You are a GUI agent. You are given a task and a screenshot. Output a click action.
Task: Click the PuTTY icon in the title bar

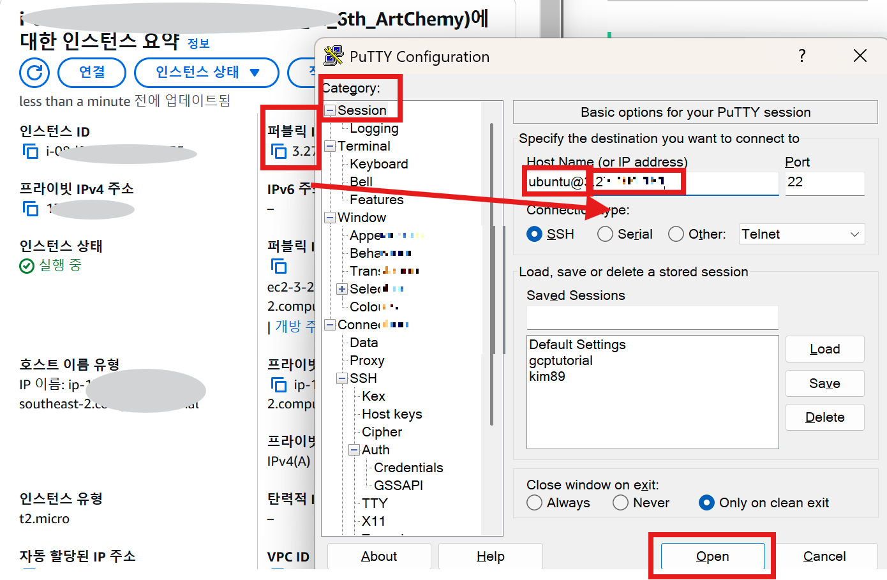pos(333,56)
